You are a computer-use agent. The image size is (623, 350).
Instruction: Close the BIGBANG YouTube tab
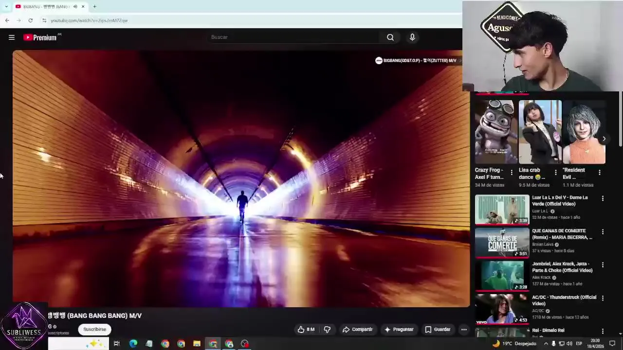click(83, 6)
